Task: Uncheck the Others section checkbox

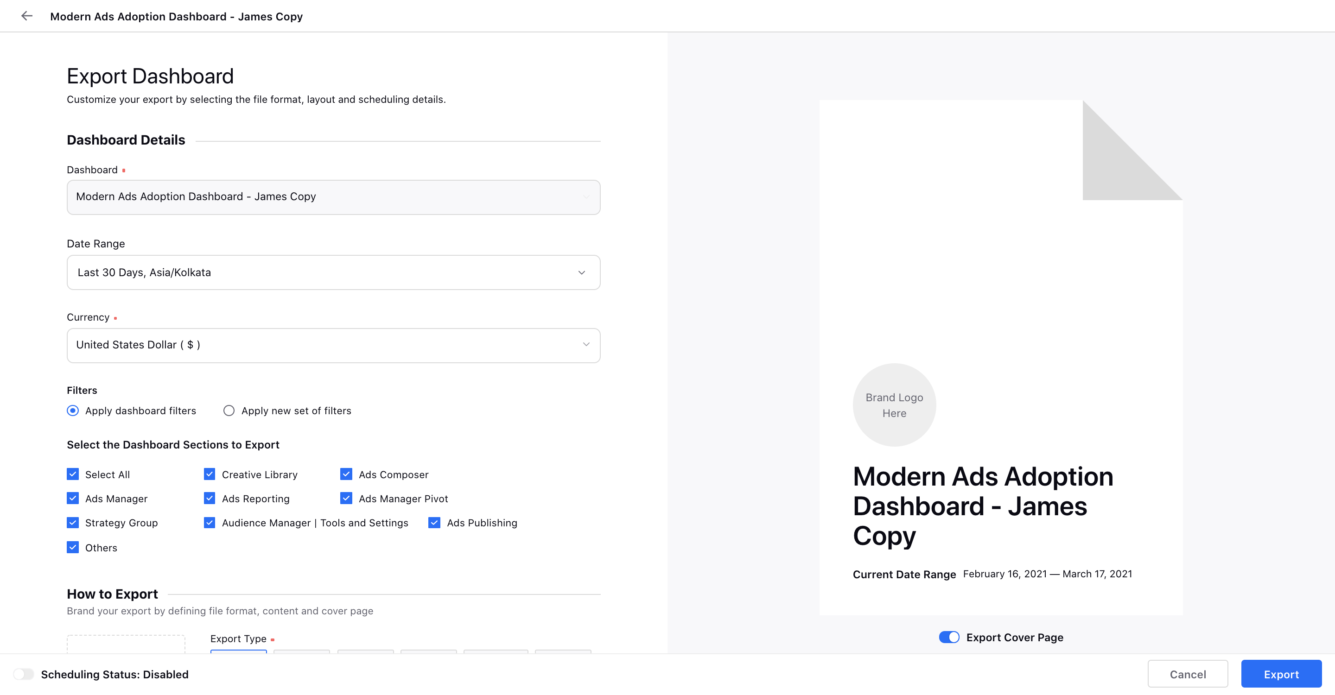Action: [x=72, y=547]
